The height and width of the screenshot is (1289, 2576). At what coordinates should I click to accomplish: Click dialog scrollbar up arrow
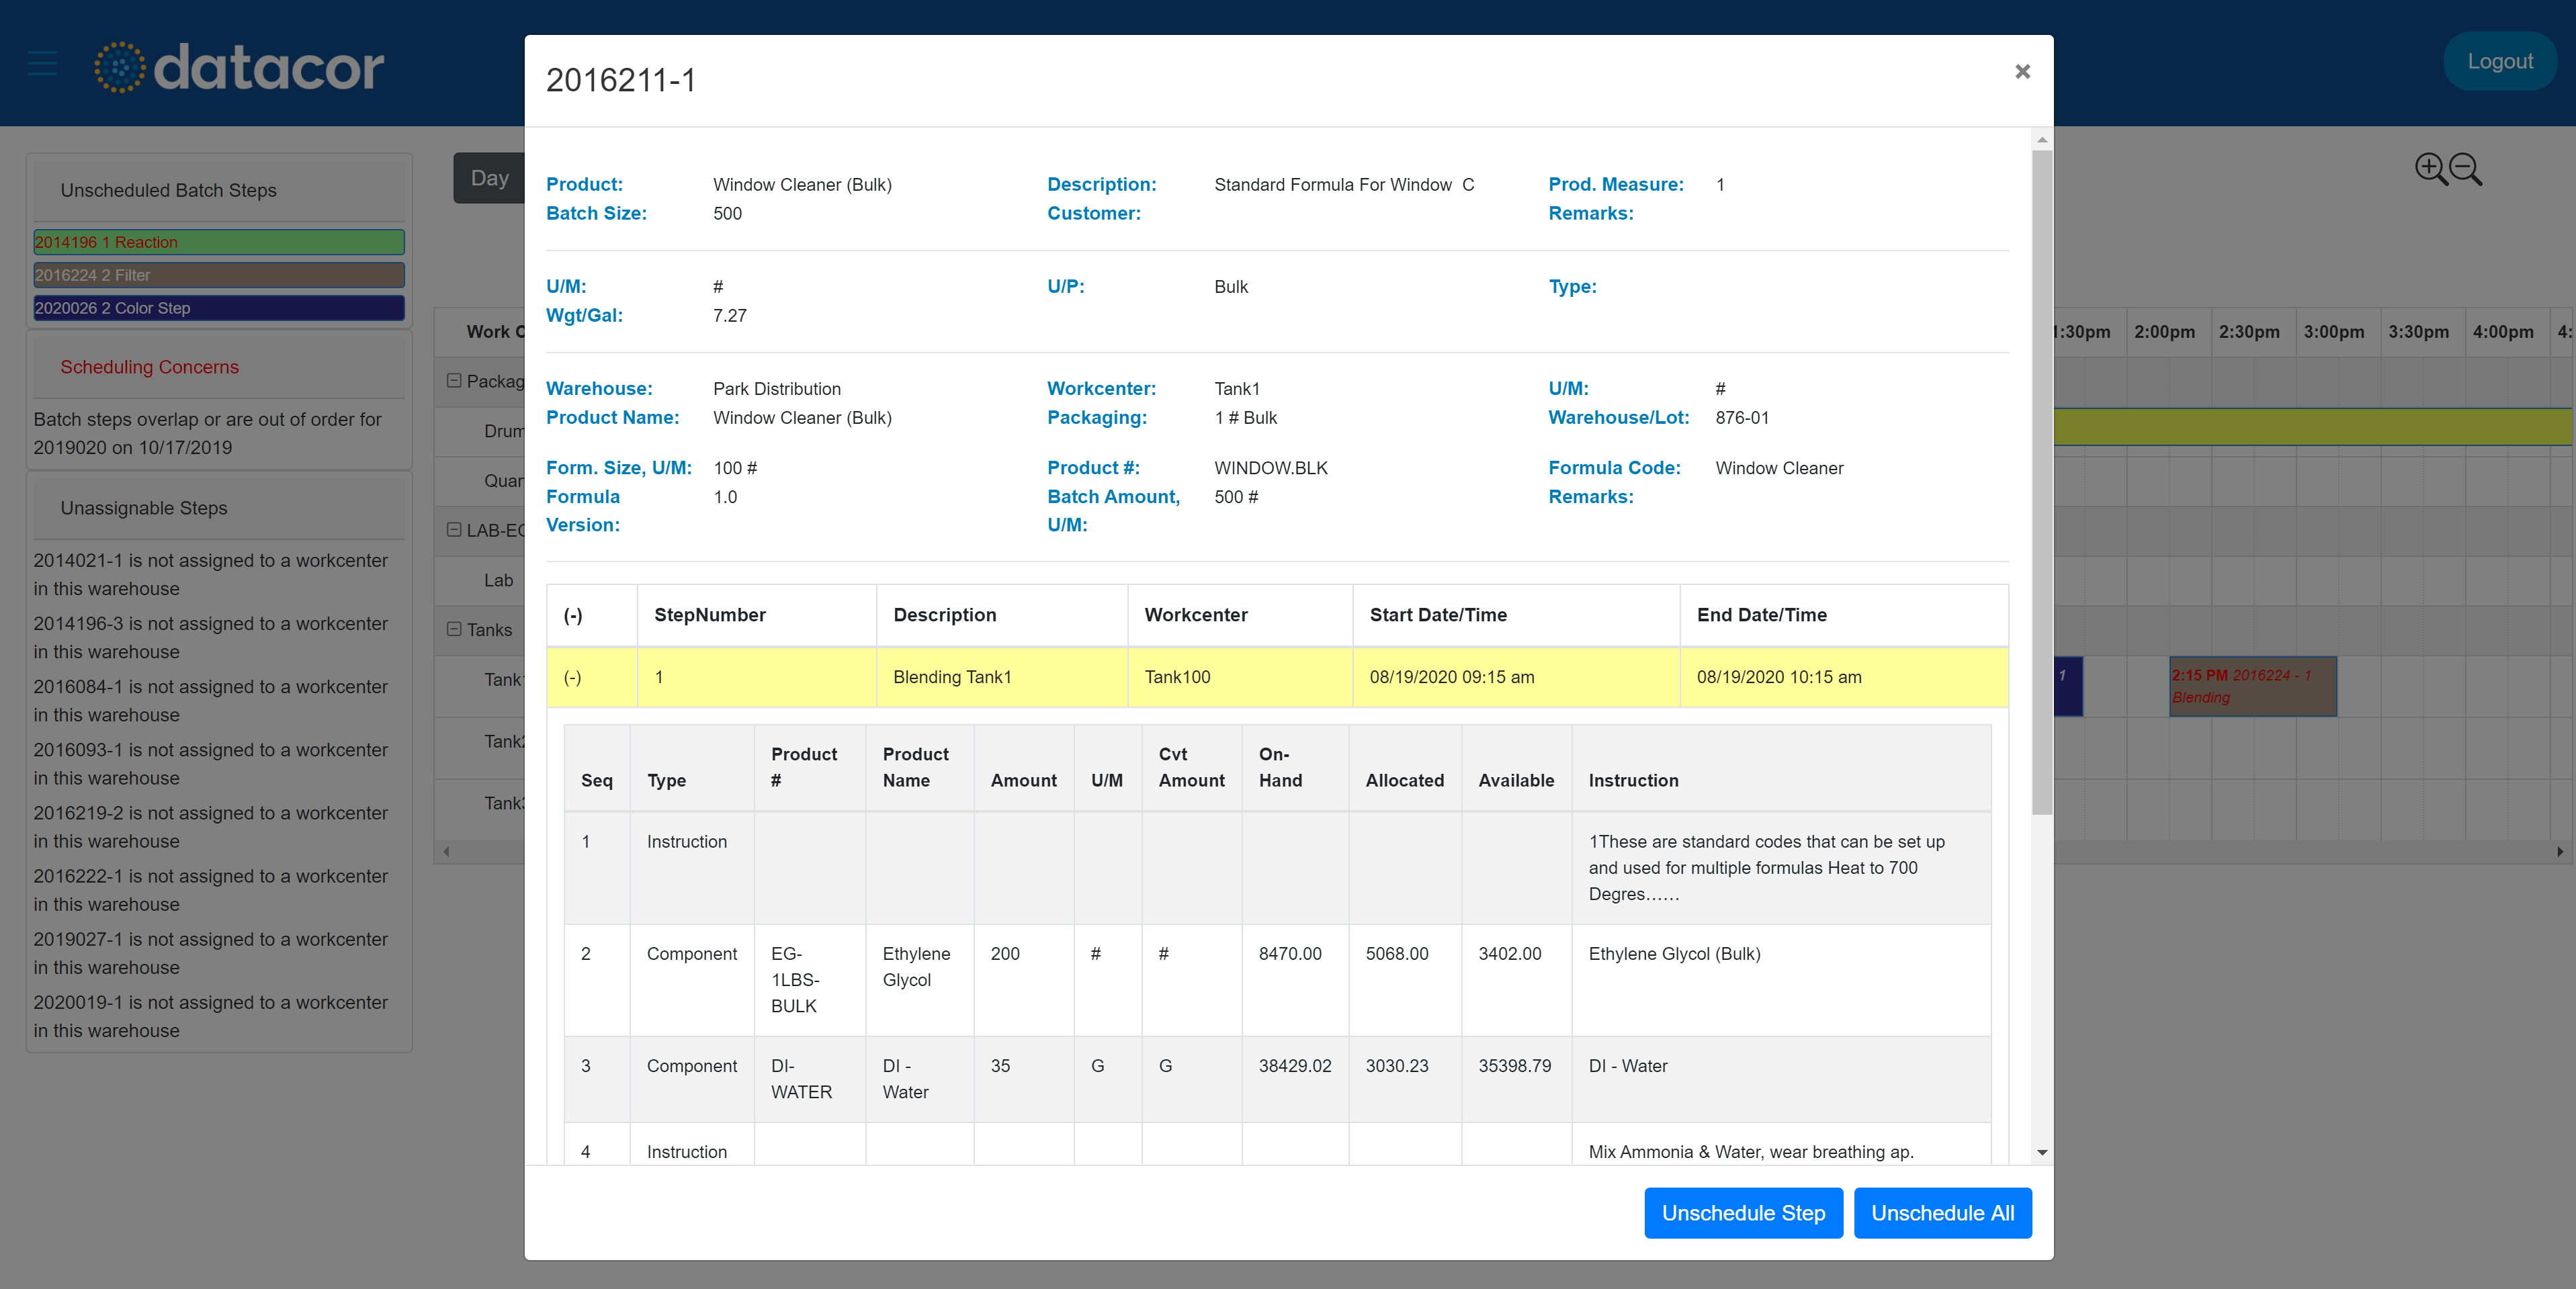pyautogui.click(x=2042, y=140)
